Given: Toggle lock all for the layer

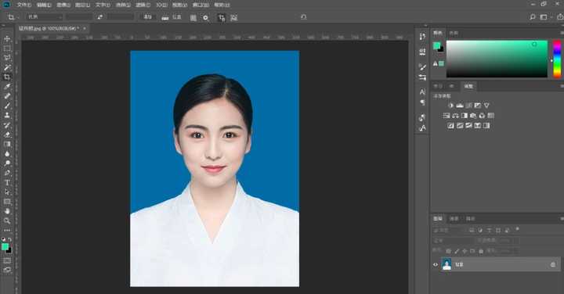Looking at the screenshot, I should pos(481,251).
